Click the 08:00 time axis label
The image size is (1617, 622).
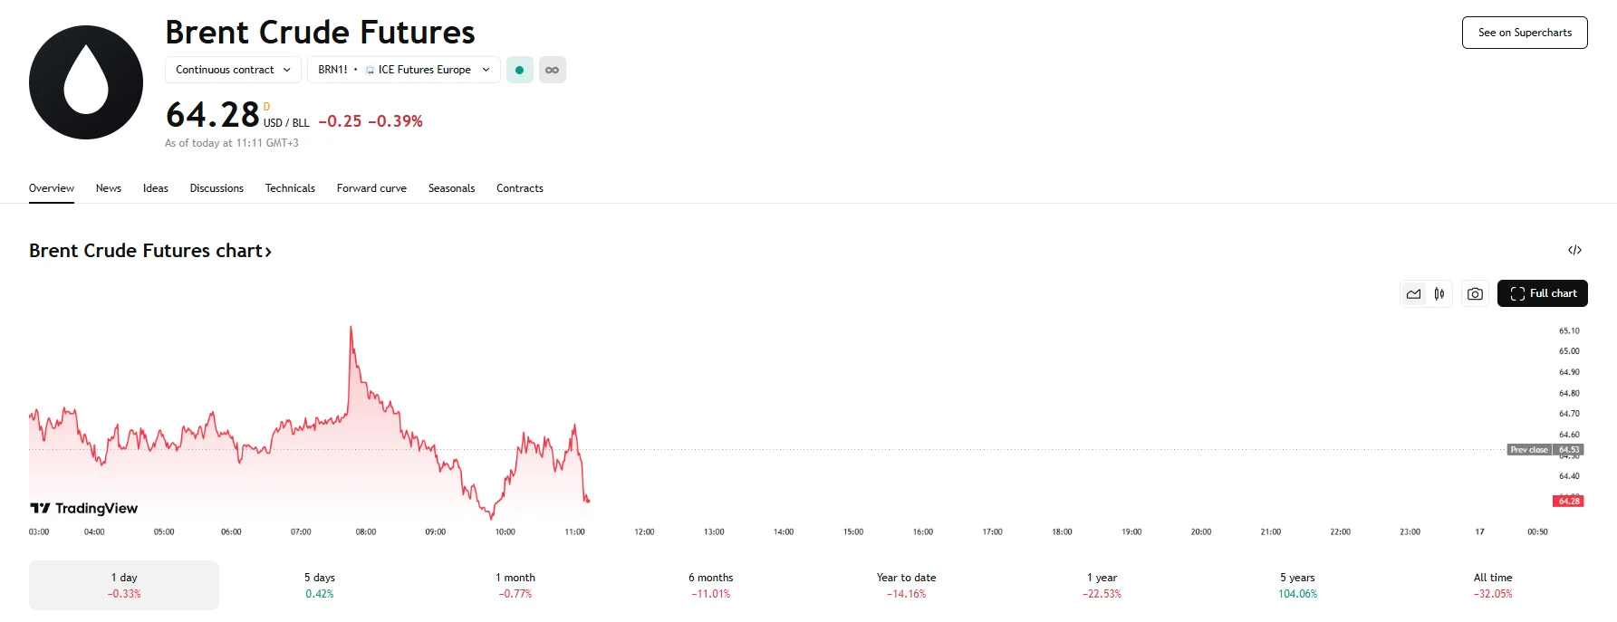coord(366,532)
